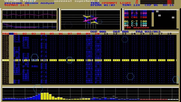This screenshot has height=102, width=181.
Task: Click the oscilloscope waveform display
Action: pos(29,15)
